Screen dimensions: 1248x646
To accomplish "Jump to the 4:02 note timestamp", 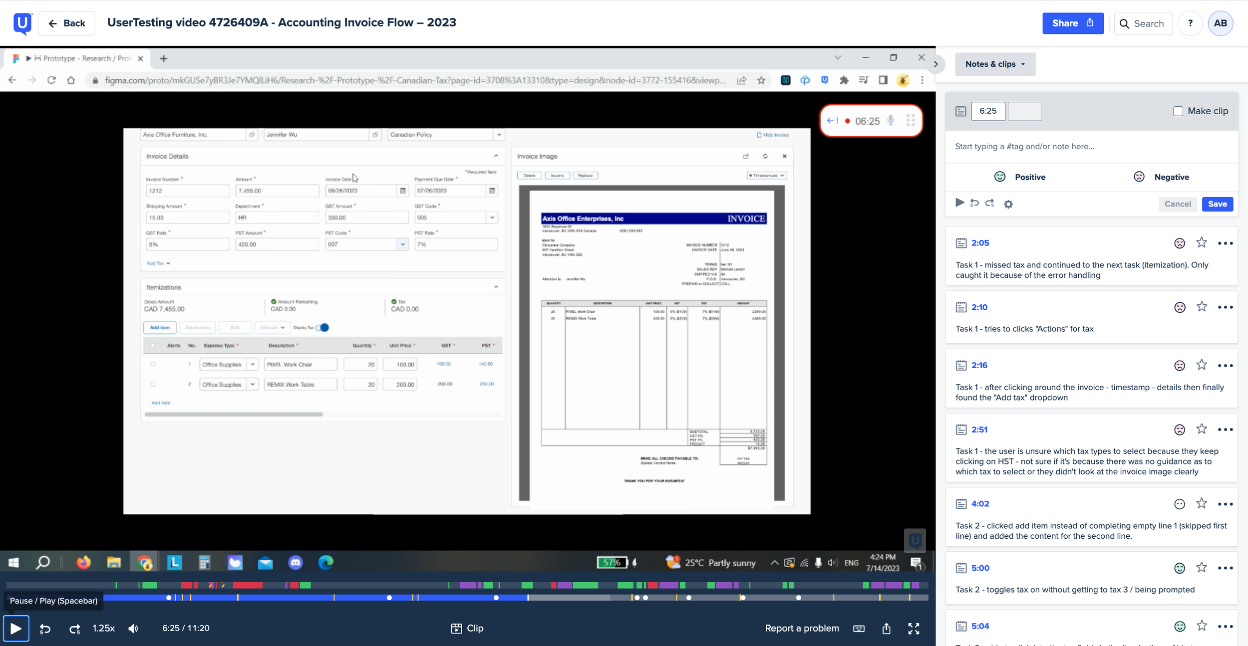I will point(980,504).
